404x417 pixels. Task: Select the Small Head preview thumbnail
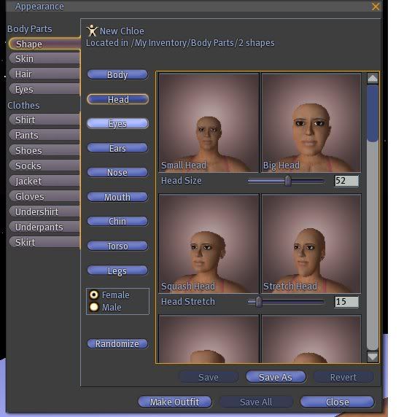point(209,122)
